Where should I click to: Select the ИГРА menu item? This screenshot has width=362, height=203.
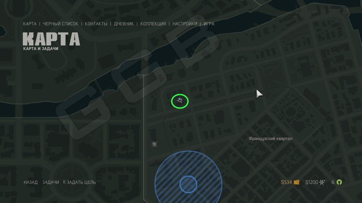(x=209, y=24)
